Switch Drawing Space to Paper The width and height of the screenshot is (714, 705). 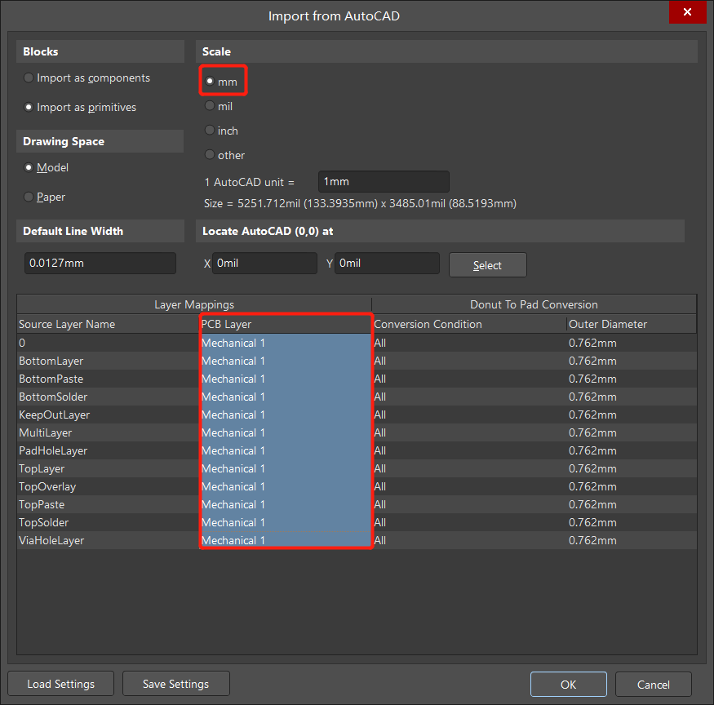pyautogui.click(x=29, y=197)
